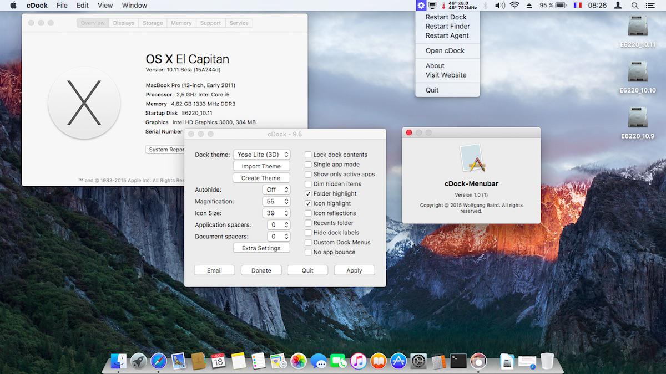Select Restart Dock from the menu
The image size is (666, 374).
coord(446,17)
